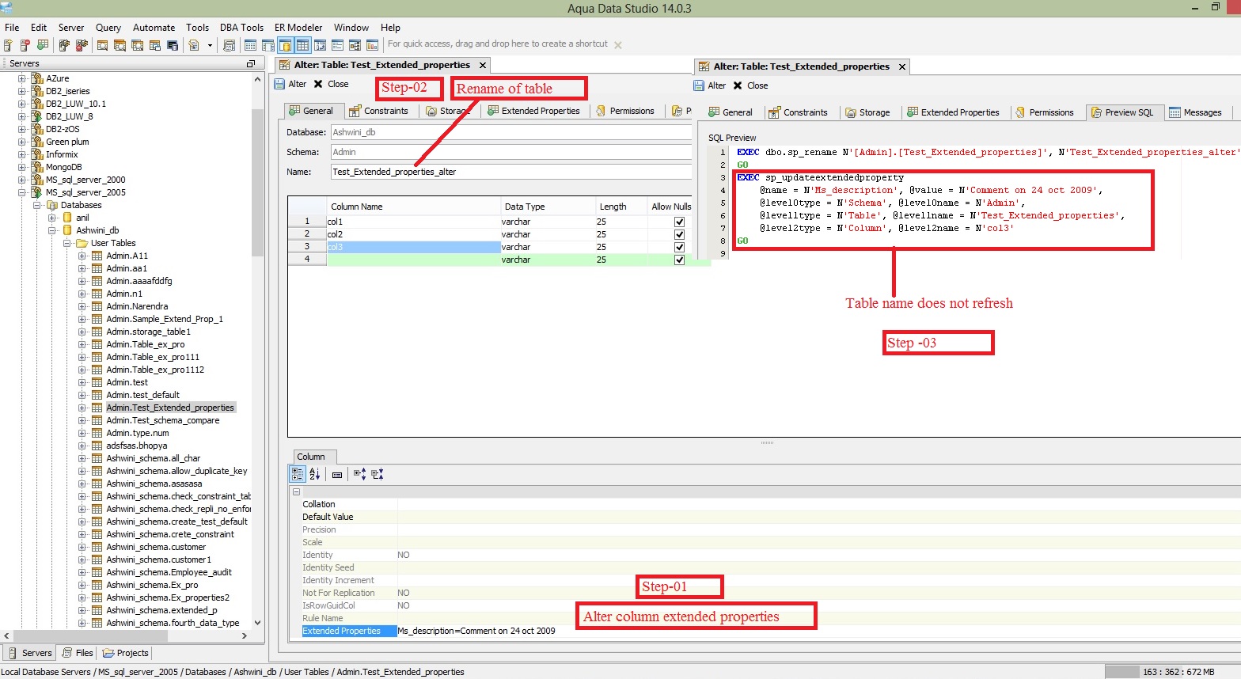
Task: Open the File menu
Action: coord(12,27)
